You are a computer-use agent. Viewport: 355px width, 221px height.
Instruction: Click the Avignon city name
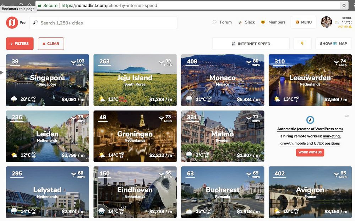tap(310, 190)
